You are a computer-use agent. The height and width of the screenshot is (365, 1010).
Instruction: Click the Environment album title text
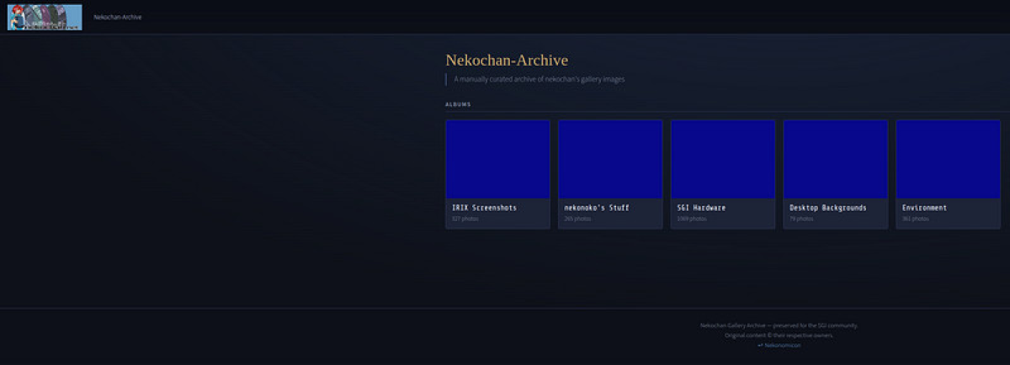point(924,207)
